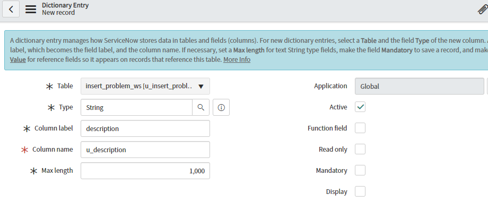Look up Type using the magnifier icon
This screenshot has width=488, height=204.
click(201, 107)
